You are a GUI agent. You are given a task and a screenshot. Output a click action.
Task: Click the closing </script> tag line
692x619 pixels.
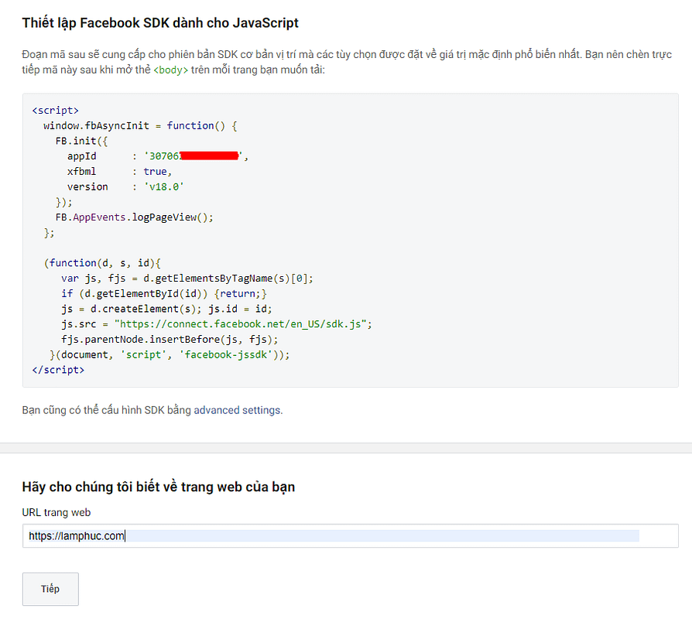58,370
